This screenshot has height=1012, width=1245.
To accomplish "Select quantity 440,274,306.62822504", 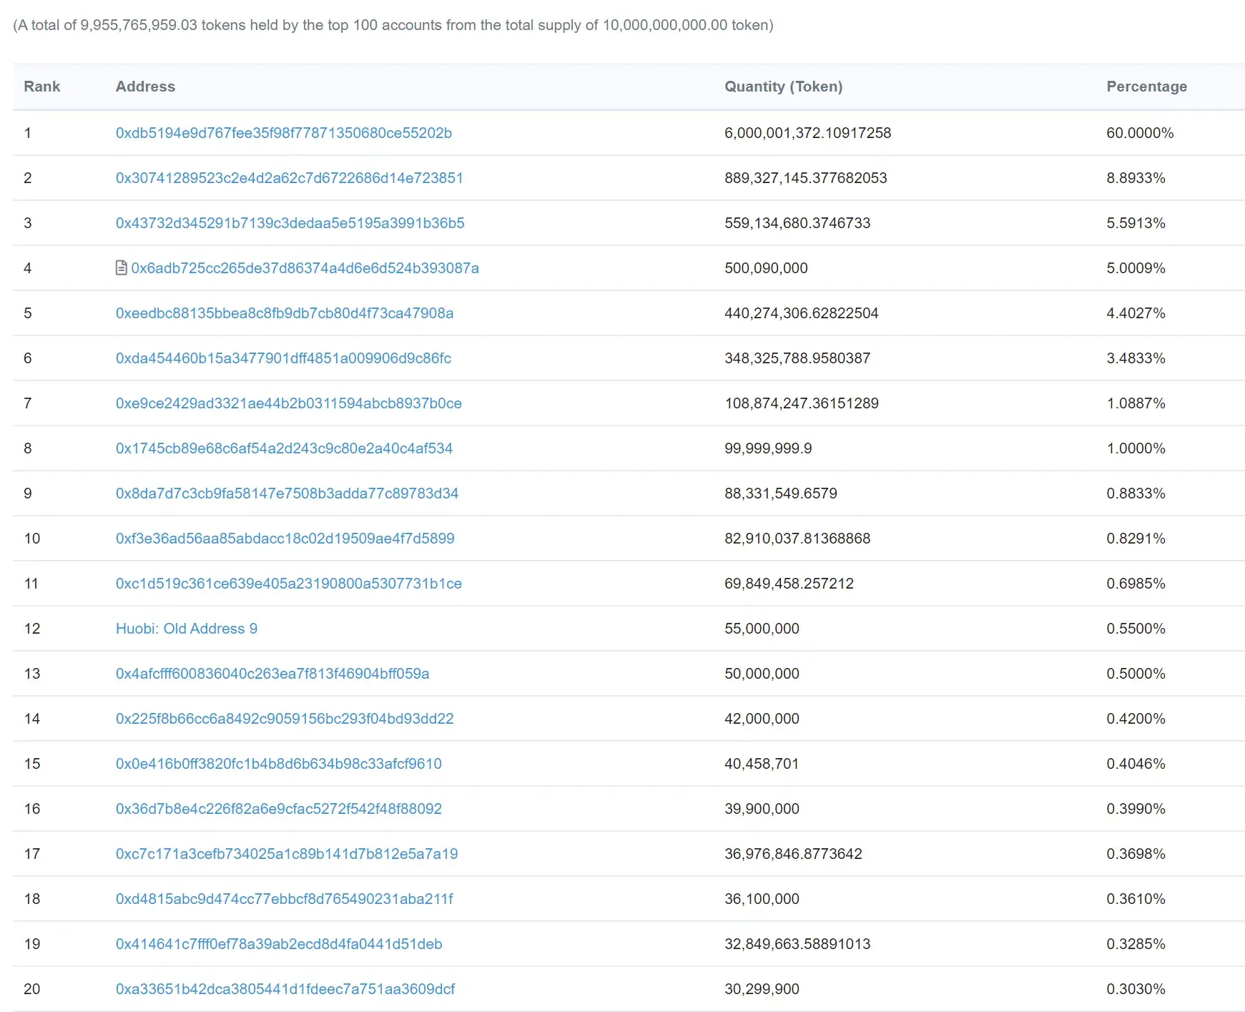I will pyautogui.click(x=802, y=313).
